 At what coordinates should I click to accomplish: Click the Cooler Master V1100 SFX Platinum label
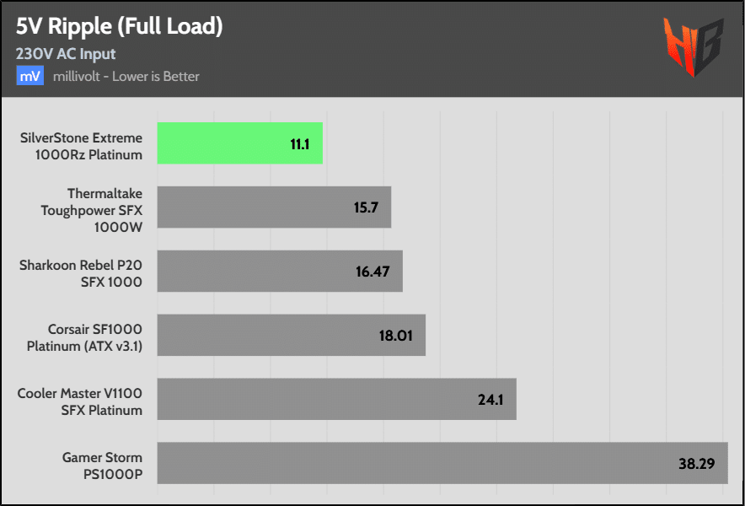click(80, 402)
